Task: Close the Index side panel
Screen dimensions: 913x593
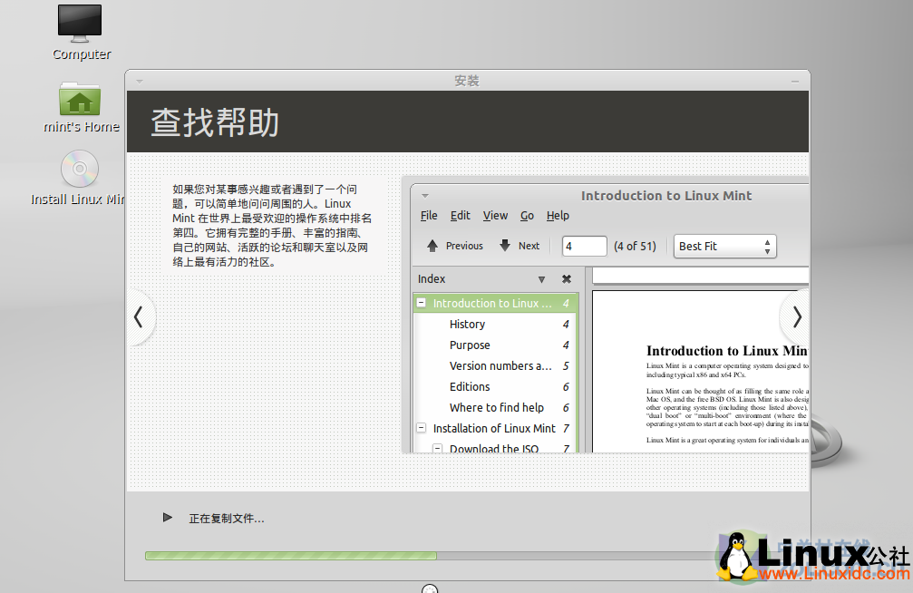Action: [x=567, y=278]
